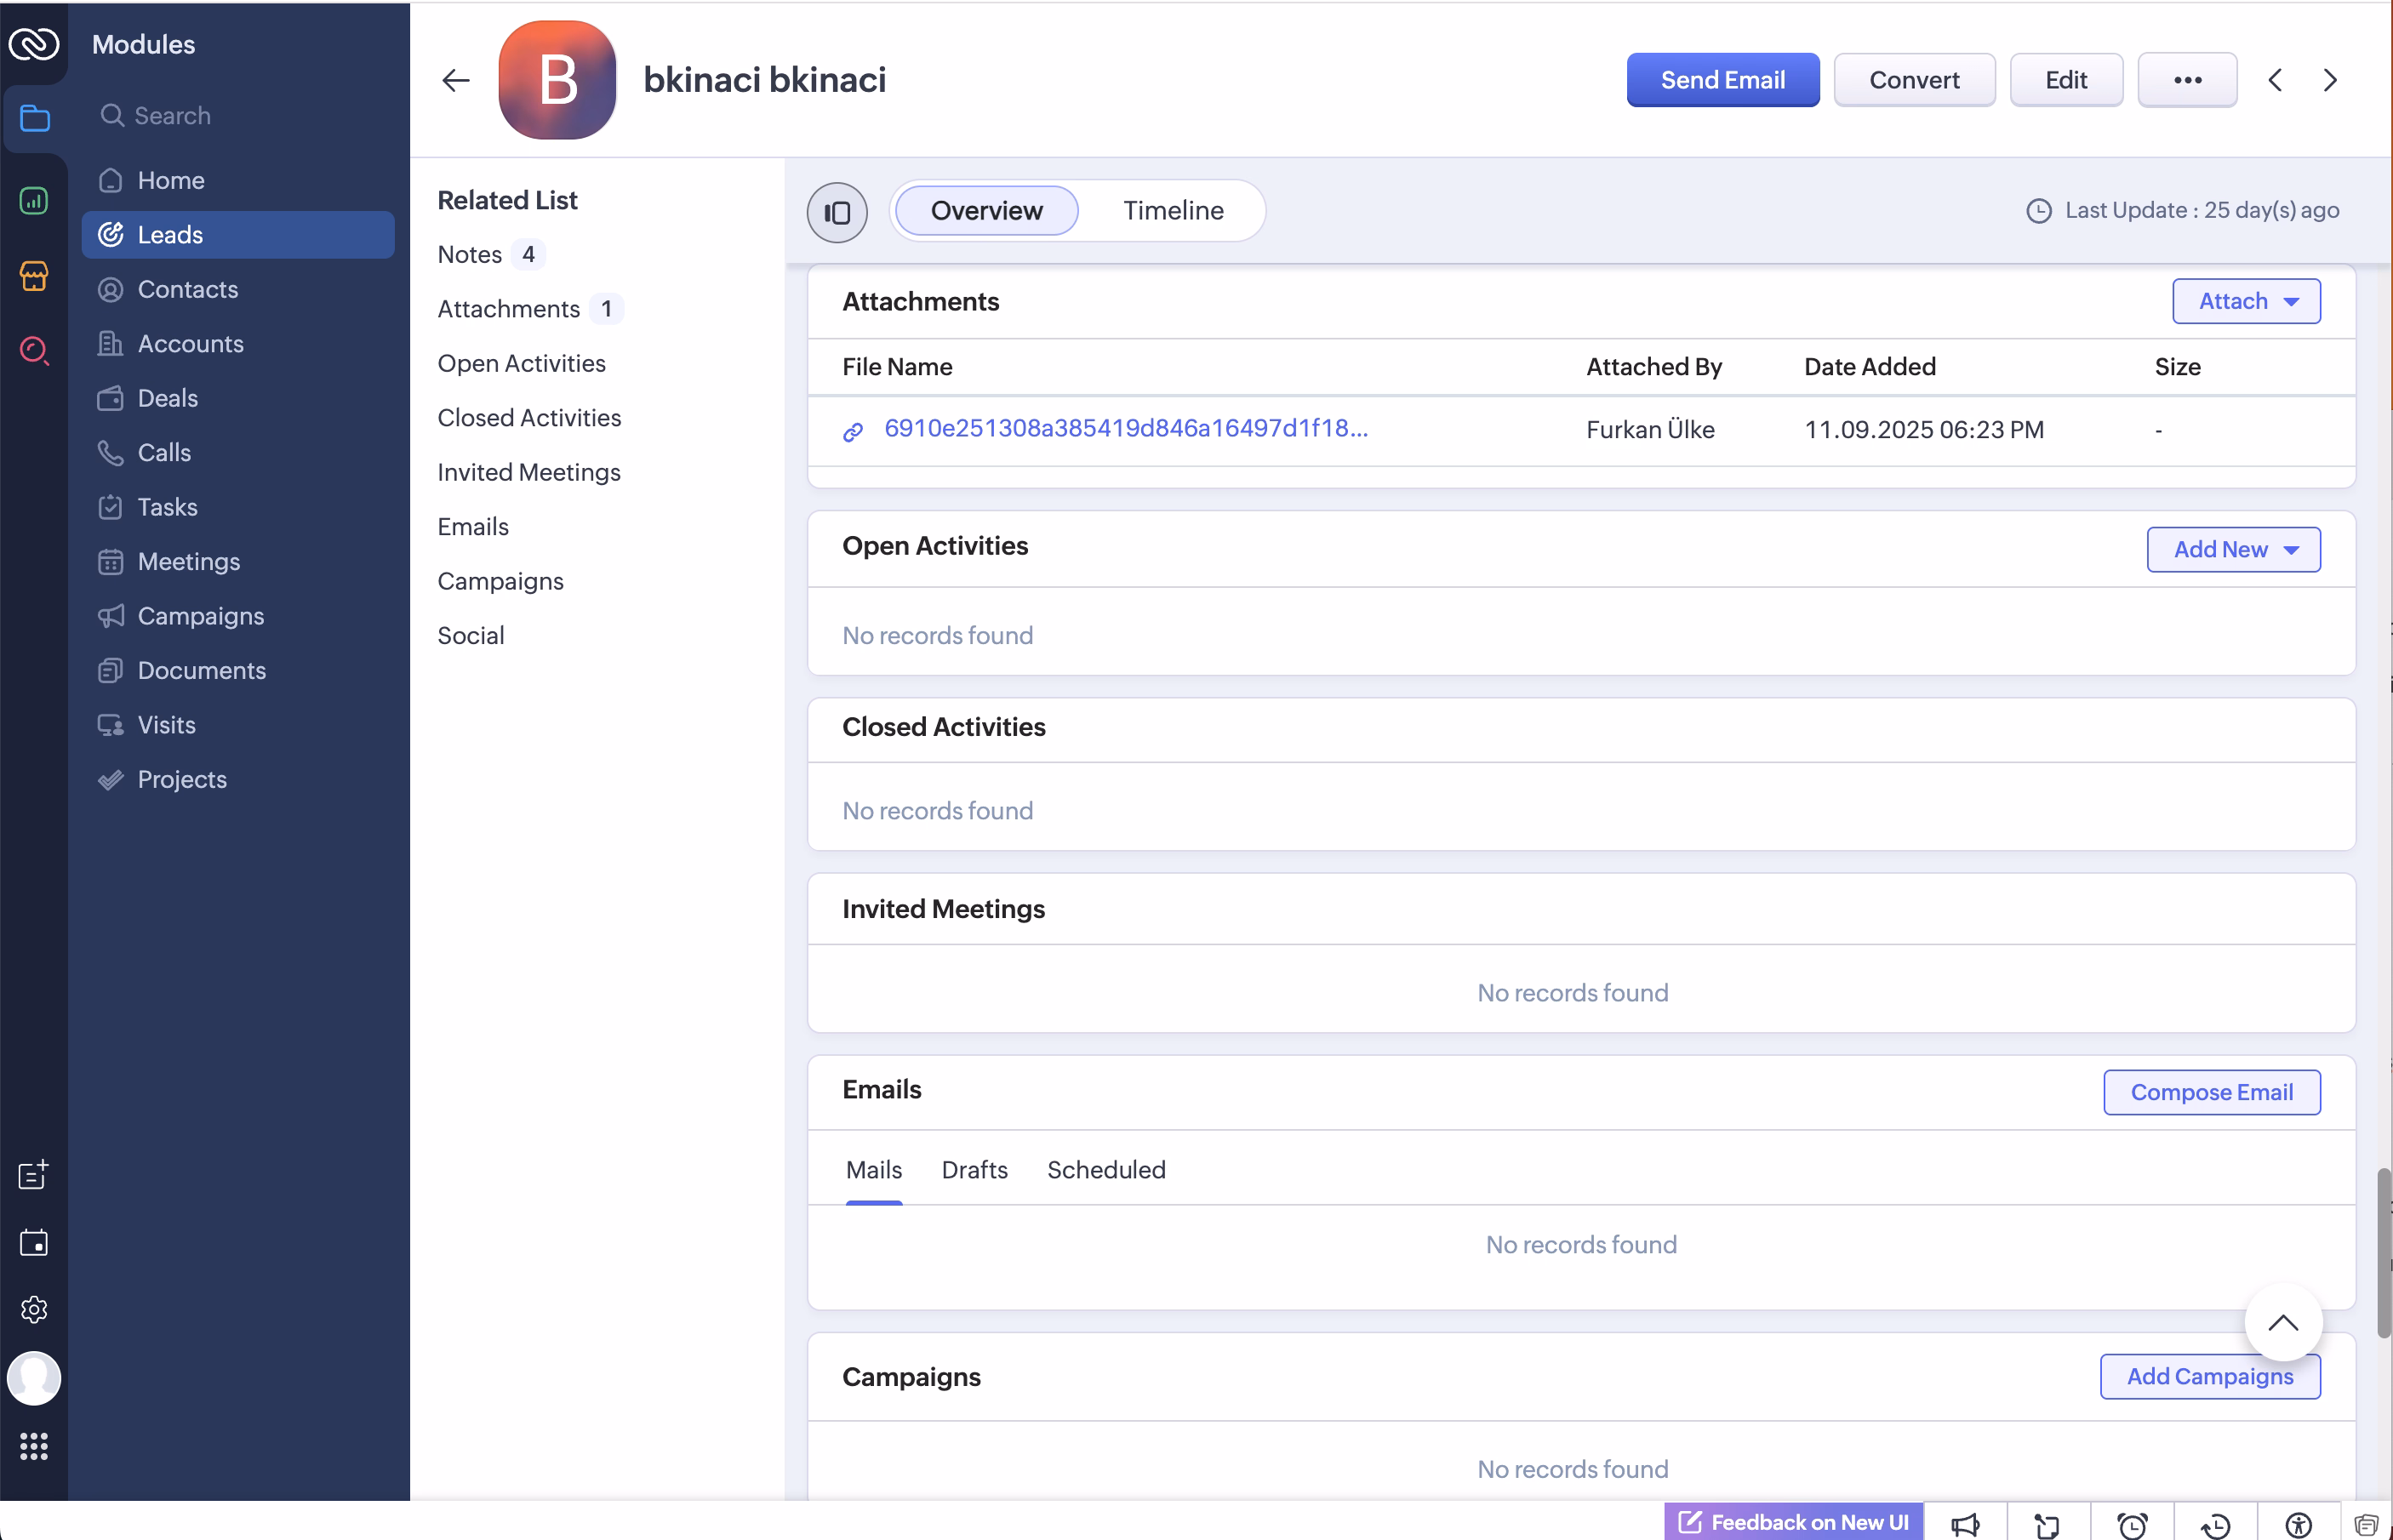This screenshot has height=1540, width=2393.
Task: Open the 6910e251308a... attachment file link
Action: pyautogui.click(x=1126, y=429)
